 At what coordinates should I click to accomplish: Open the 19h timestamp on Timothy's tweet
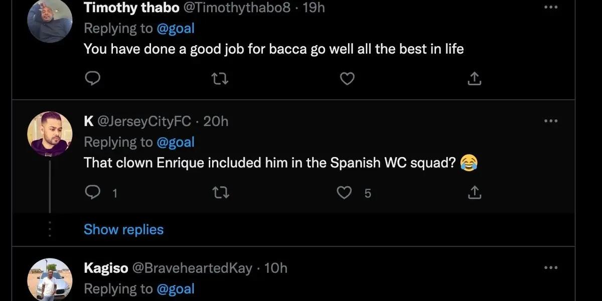[x=314, y=7]
